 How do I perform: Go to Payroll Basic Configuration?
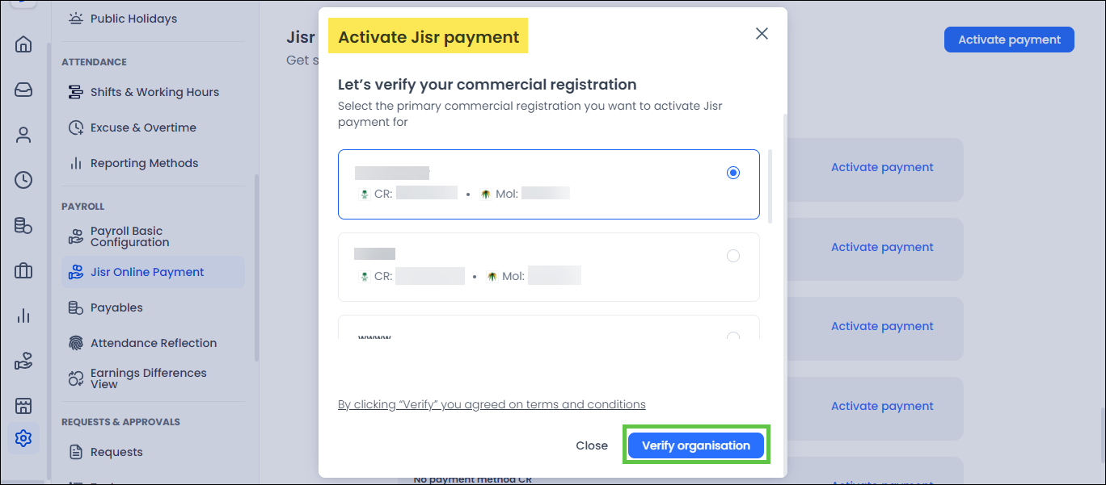129,236
